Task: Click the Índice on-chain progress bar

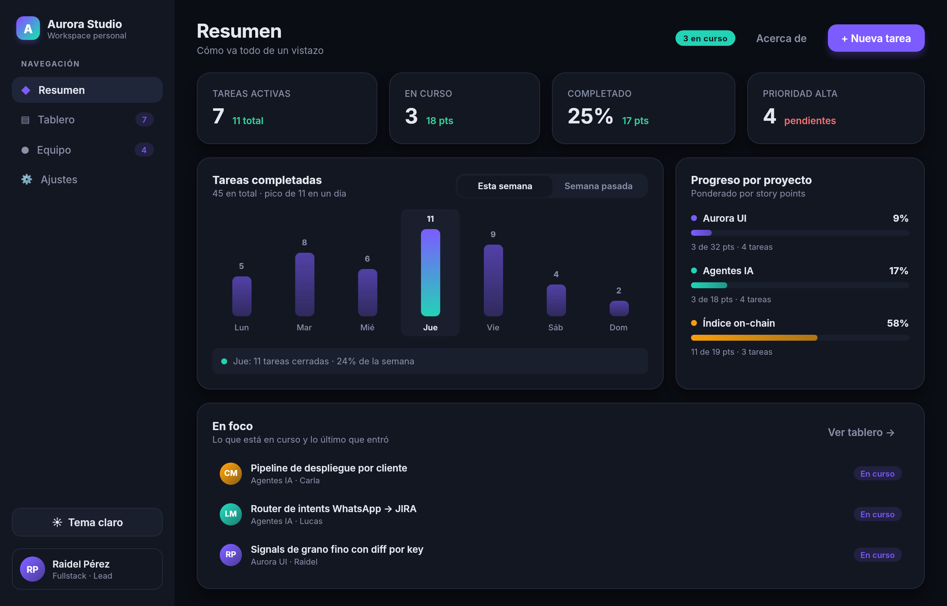Action: pyautogui.click(x=800, y=338)
